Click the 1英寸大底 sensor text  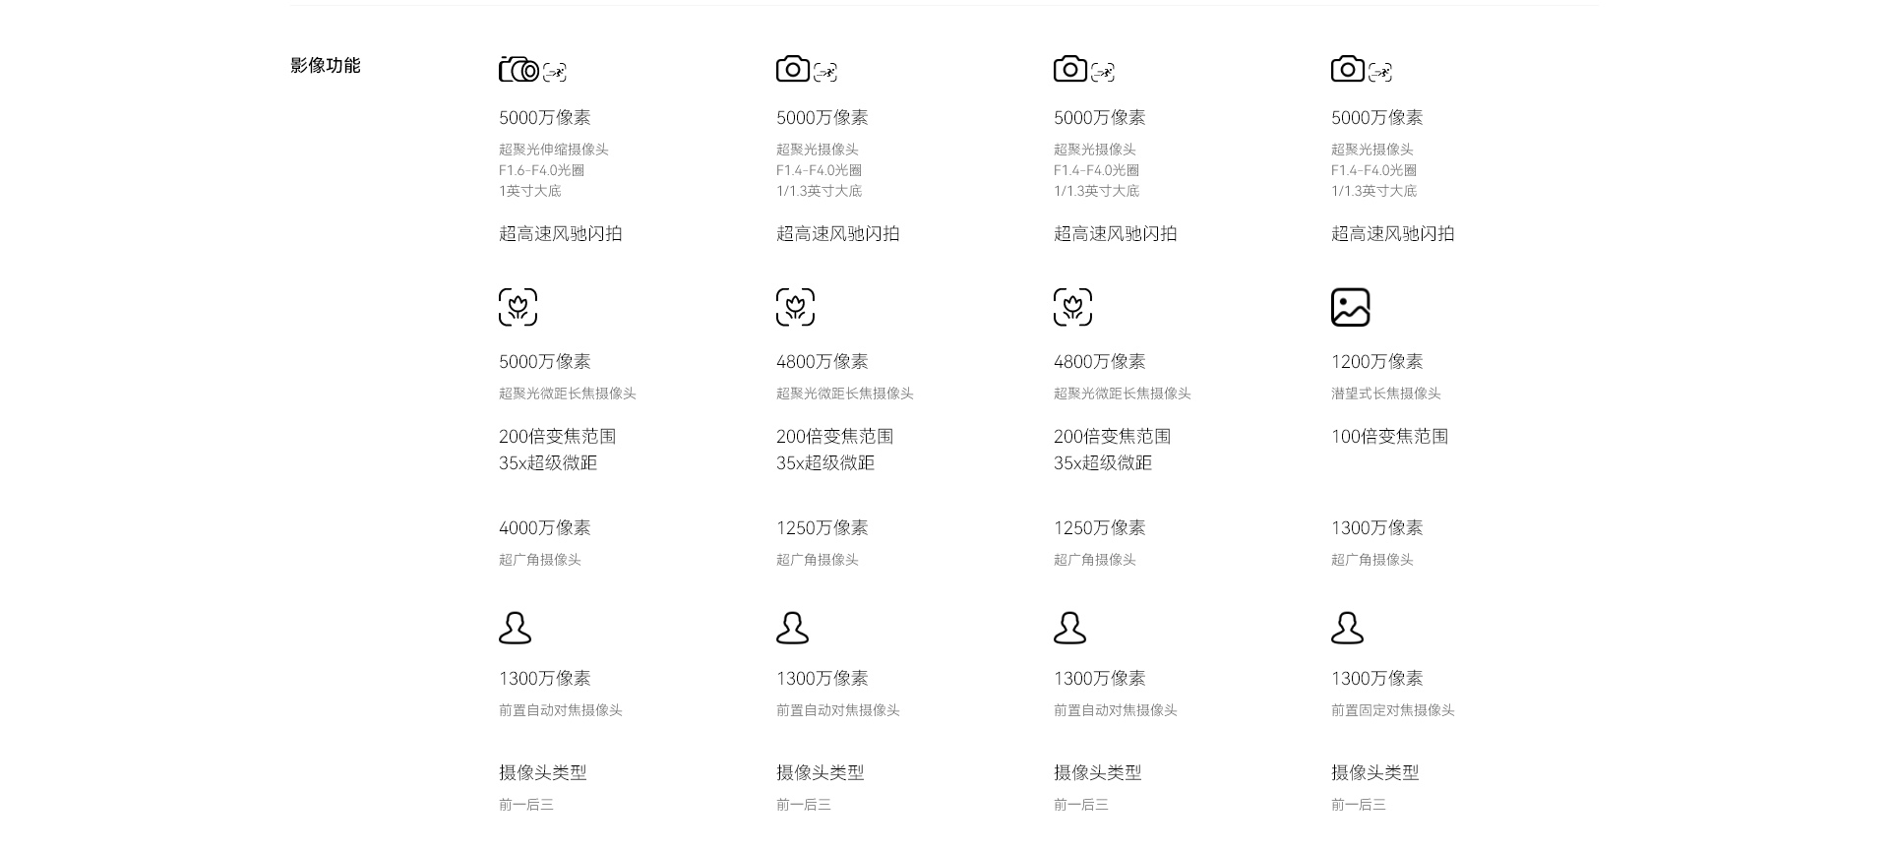pyautogui.click(x=530, y=191)
